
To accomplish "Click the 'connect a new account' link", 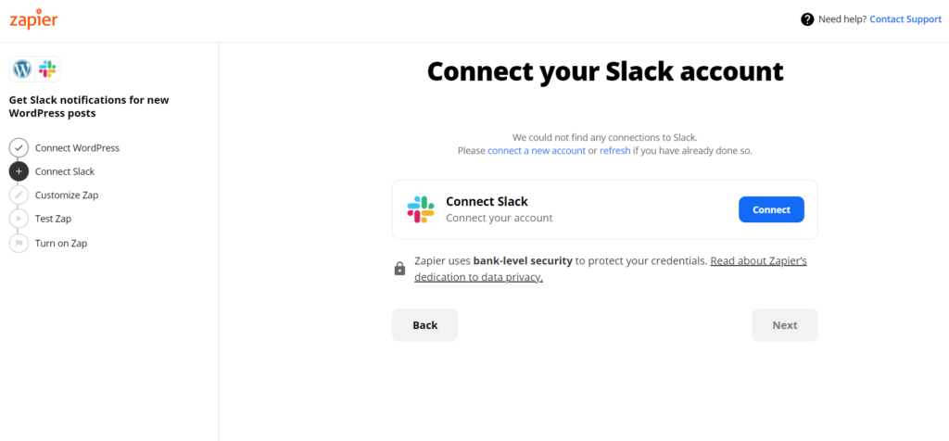I will pyautogui.click(x=537, y=151).
